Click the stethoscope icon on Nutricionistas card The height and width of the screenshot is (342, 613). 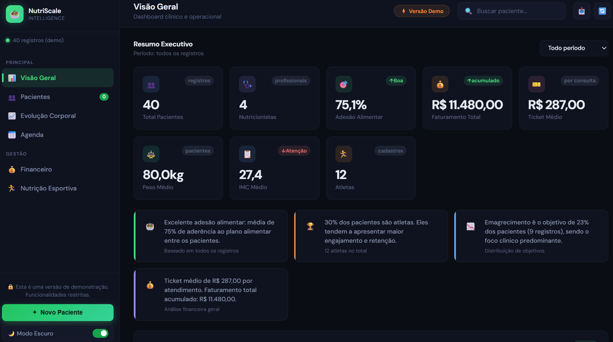point(247,84)
